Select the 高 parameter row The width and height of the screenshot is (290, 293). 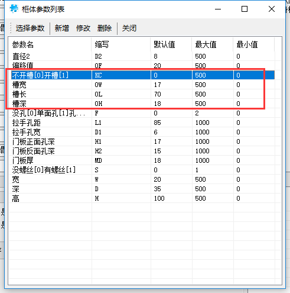[142, 198]
